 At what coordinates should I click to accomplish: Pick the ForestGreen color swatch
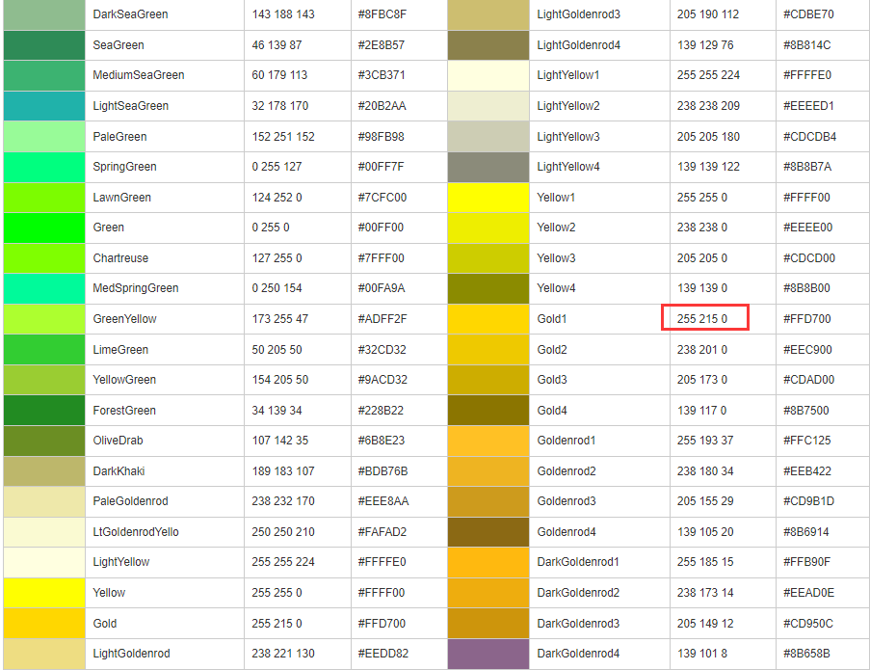tap(44, 411)
